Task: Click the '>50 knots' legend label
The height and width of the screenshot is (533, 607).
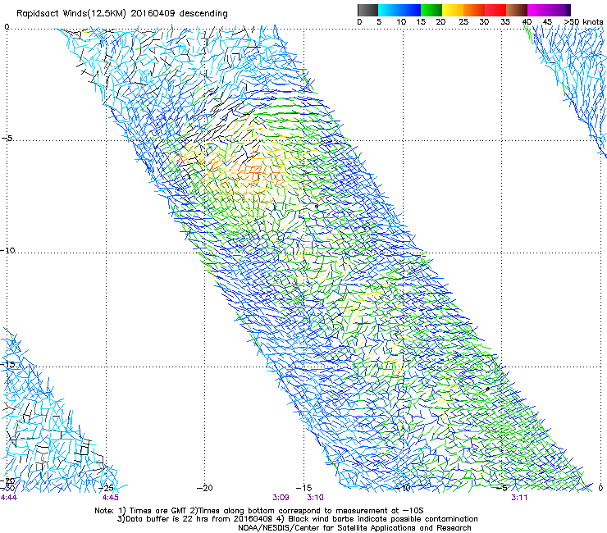Action: [584, 22]
